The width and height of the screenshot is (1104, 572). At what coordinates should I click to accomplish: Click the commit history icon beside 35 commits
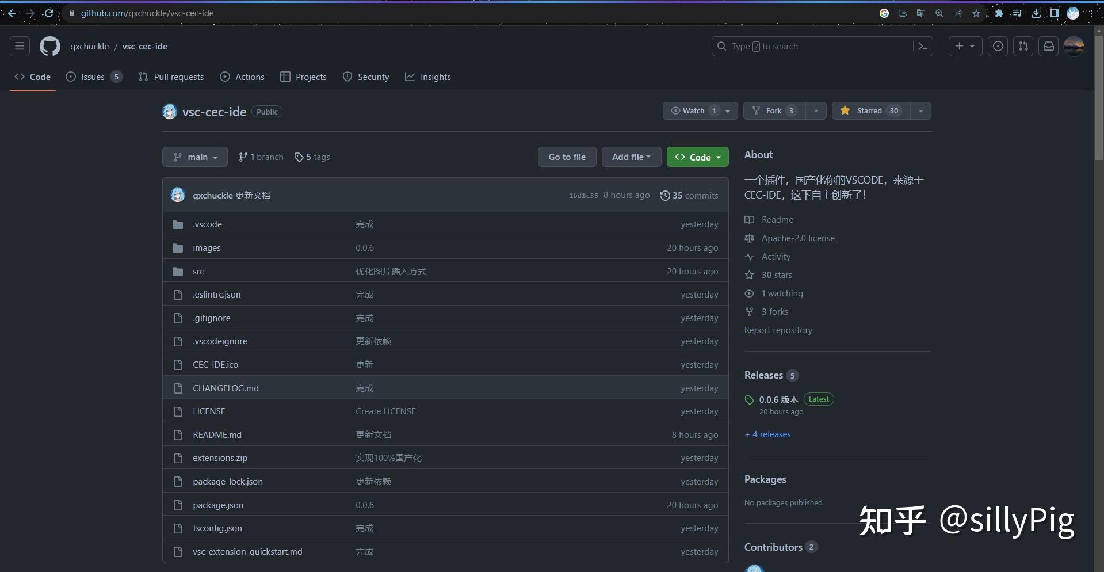click(x=666, y=195)
